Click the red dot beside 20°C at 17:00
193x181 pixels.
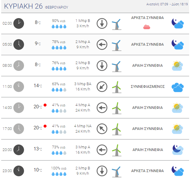(x=45, y=126)
